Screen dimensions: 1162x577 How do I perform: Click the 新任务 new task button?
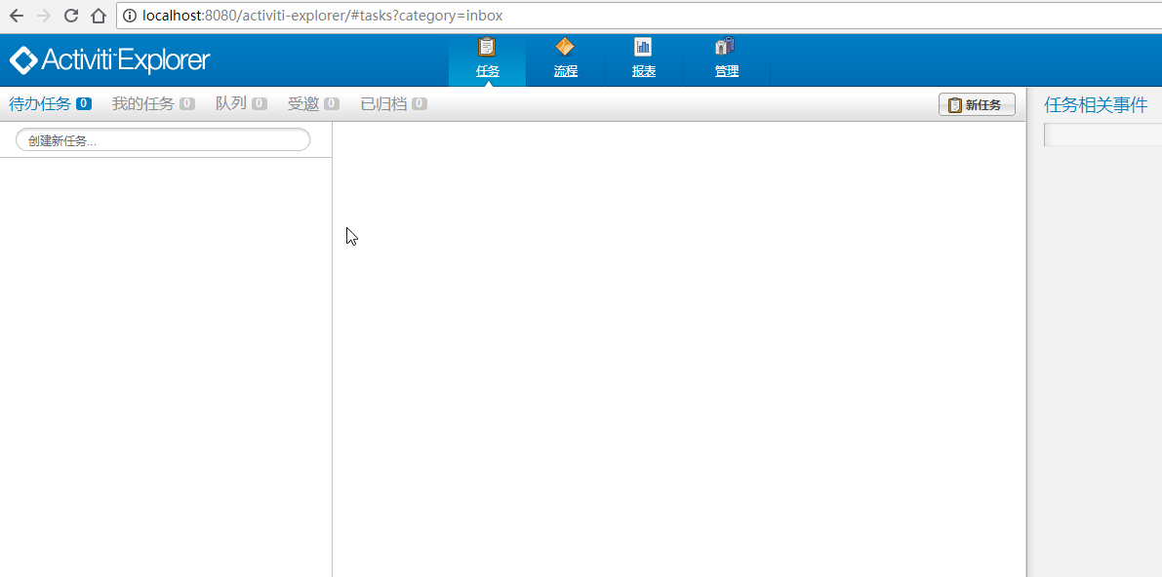(x=977, y=105)
